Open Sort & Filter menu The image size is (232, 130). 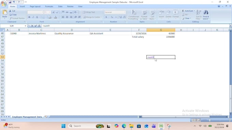[x=199, y=15]
